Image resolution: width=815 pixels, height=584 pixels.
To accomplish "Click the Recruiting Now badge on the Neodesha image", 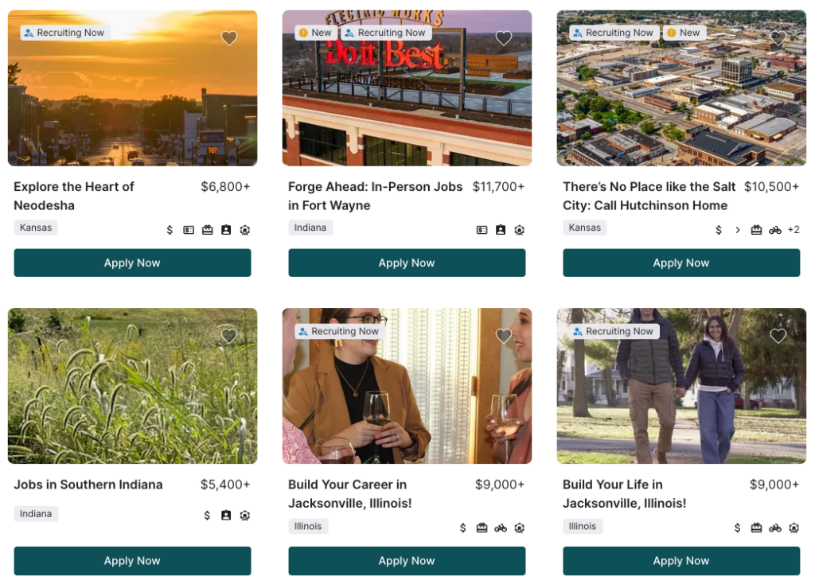I will [x=64, y=33].
